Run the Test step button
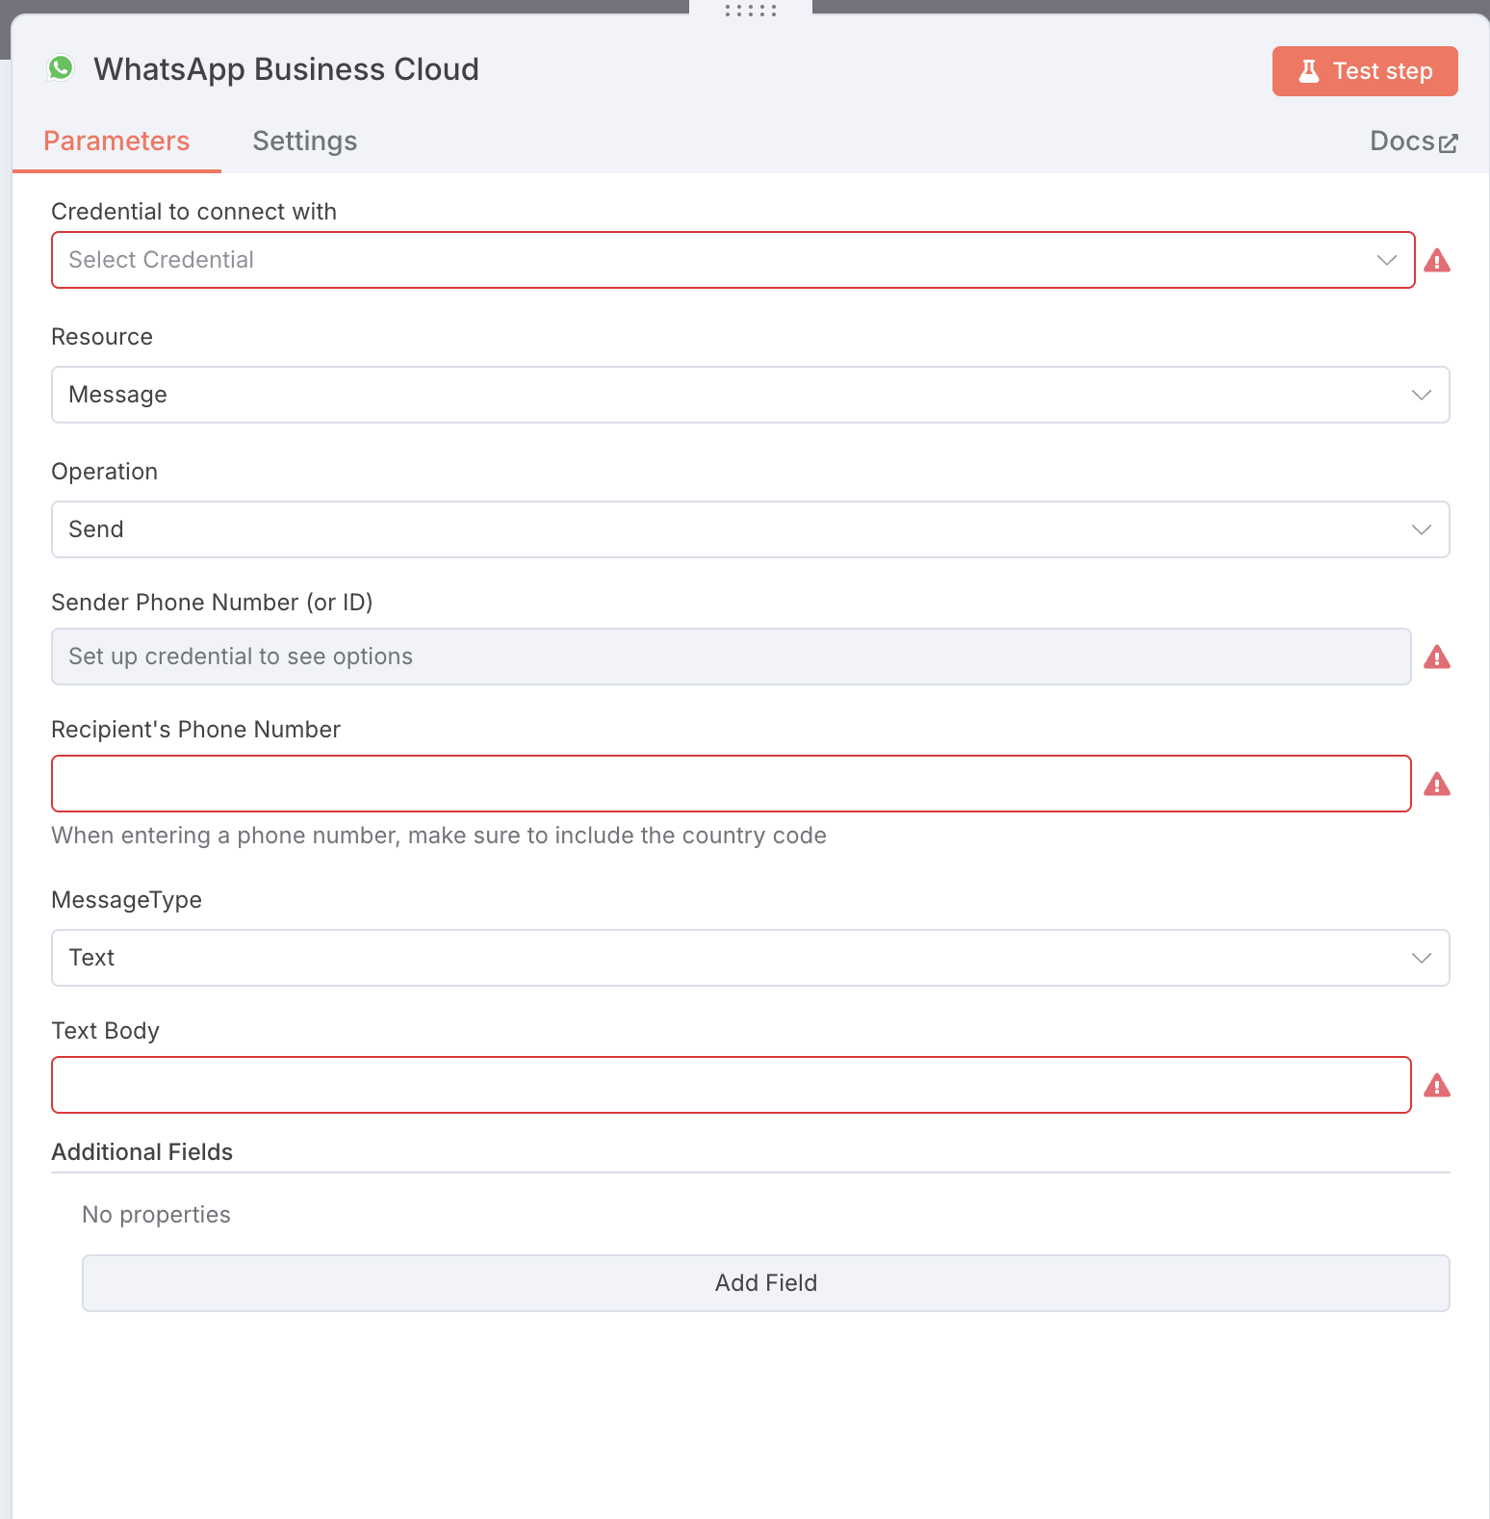1490x1519 pixels. [1365, 71]
